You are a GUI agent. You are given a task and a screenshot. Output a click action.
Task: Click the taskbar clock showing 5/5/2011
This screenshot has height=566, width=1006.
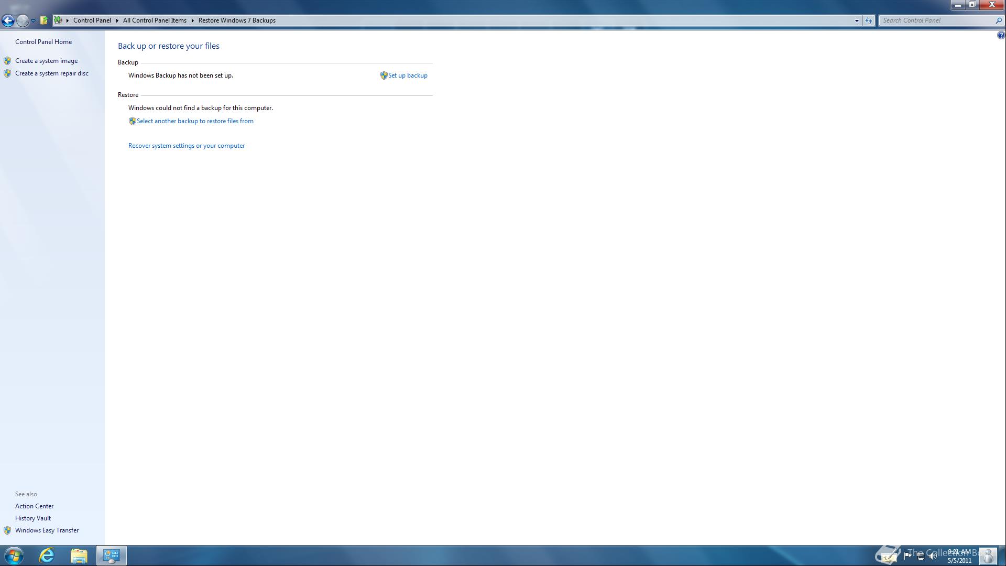click(959, 556)
